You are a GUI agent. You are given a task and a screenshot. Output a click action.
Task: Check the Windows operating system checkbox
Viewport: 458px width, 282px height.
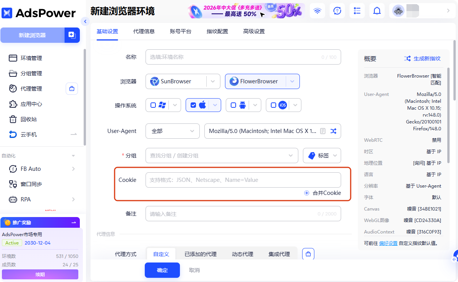[153, 105]
